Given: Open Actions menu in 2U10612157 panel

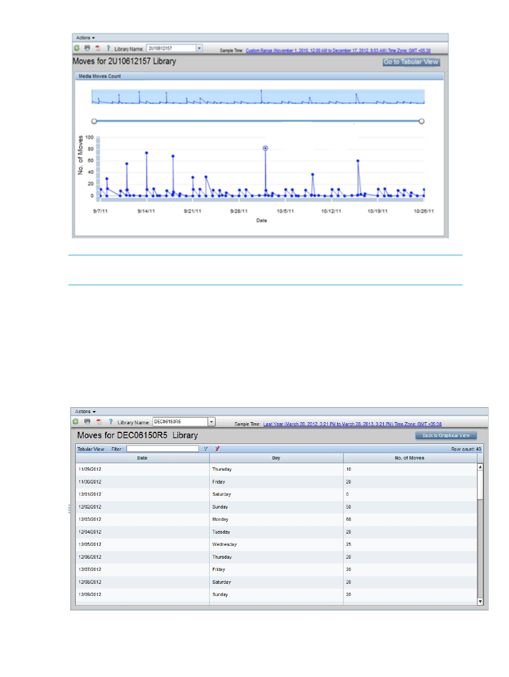Looking at the screenshot, I should point(85,38).
